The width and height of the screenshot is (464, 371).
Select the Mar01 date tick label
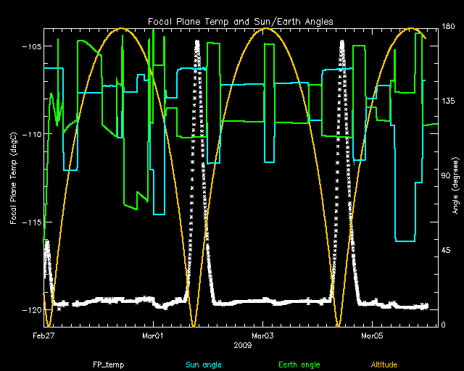tap(152, 336)
